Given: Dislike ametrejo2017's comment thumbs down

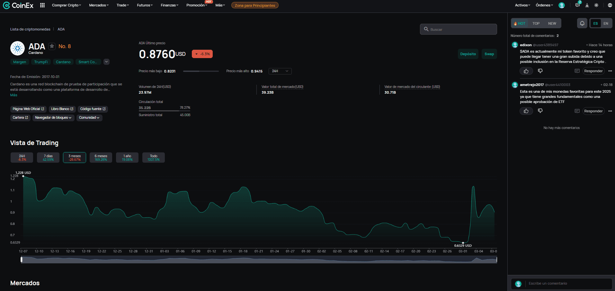Looking at the screenshot, I should click(x=540, y=111).
